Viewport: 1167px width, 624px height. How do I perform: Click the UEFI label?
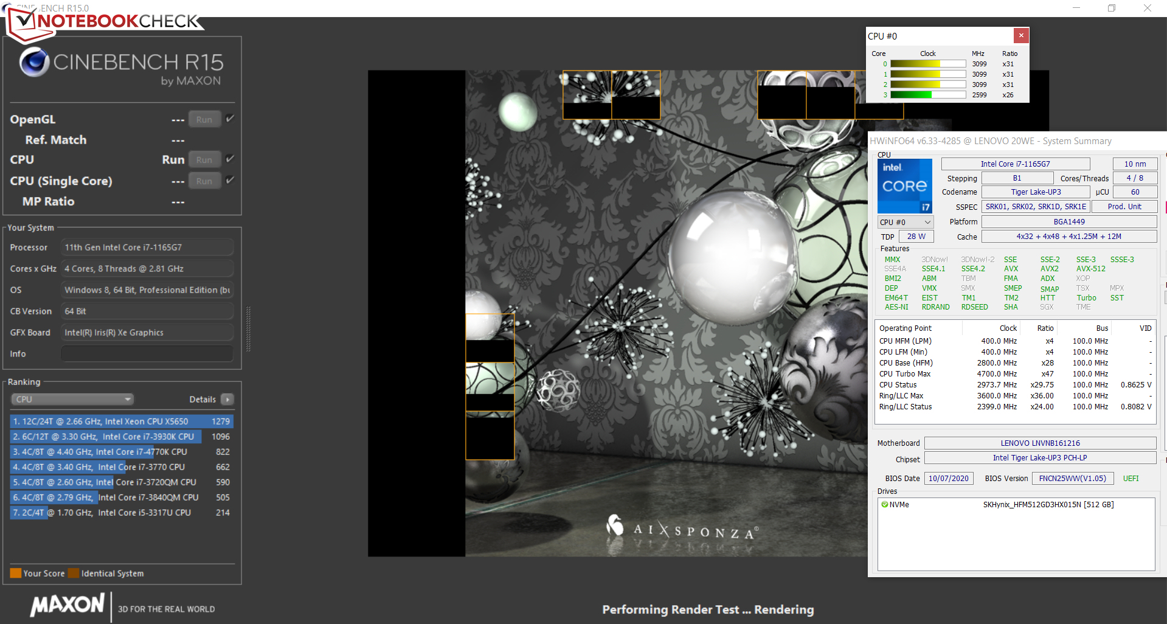click(1131, 479)
